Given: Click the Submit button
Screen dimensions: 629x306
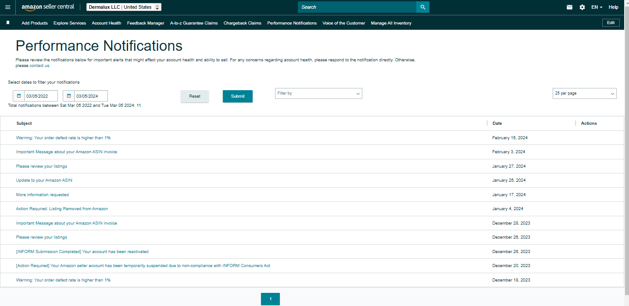Looking at the screenshot, I should [238, 96].
